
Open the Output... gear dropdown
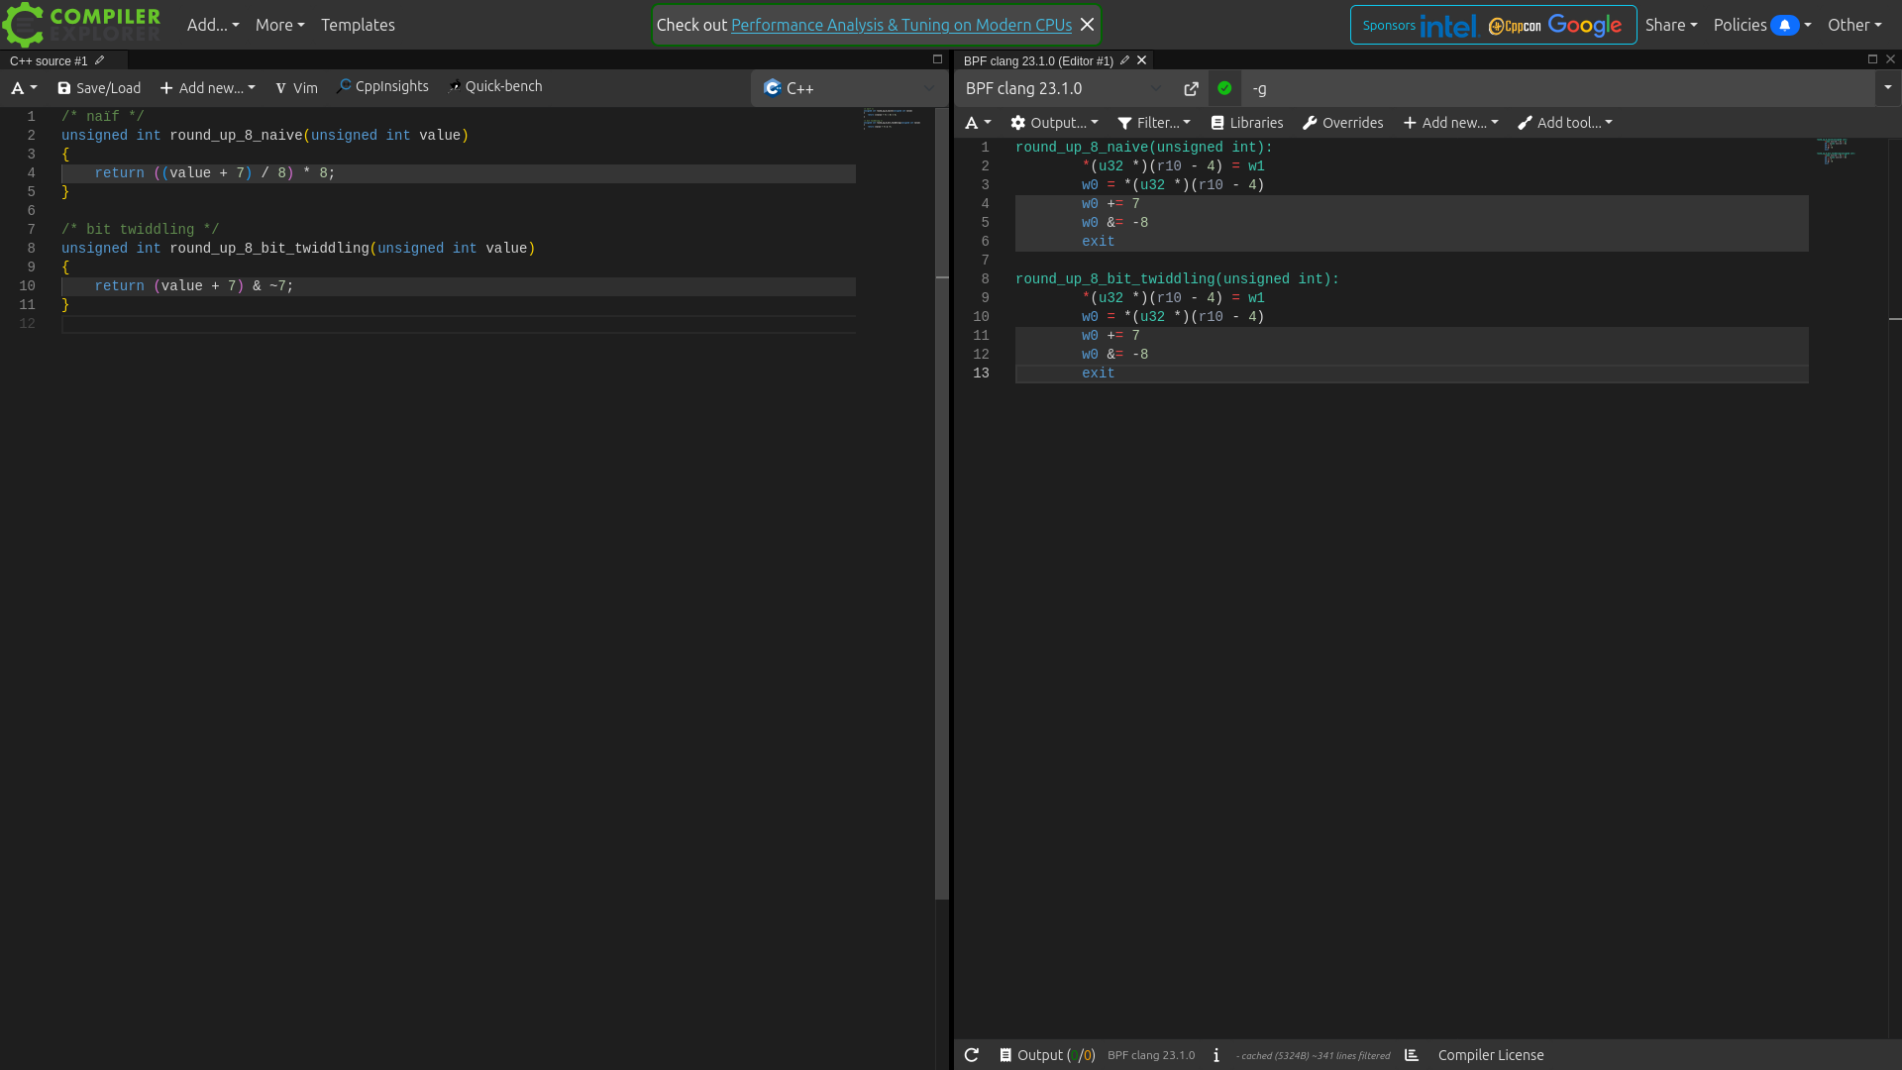tap(1054, 123)
